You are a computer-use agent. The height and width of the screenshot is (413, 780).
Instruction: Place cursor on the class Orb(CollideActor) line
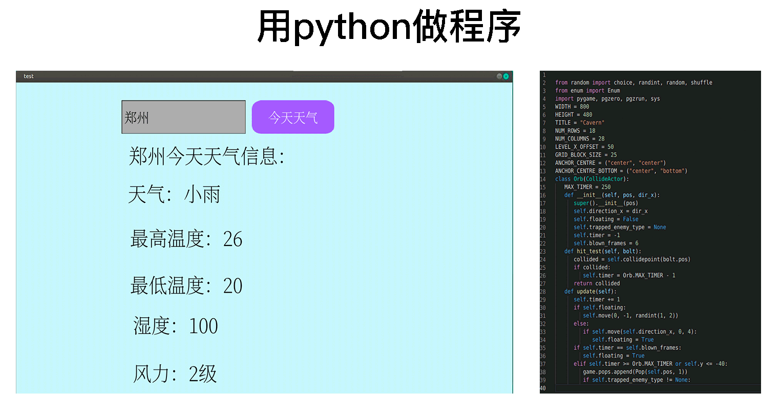pos(592,179)
